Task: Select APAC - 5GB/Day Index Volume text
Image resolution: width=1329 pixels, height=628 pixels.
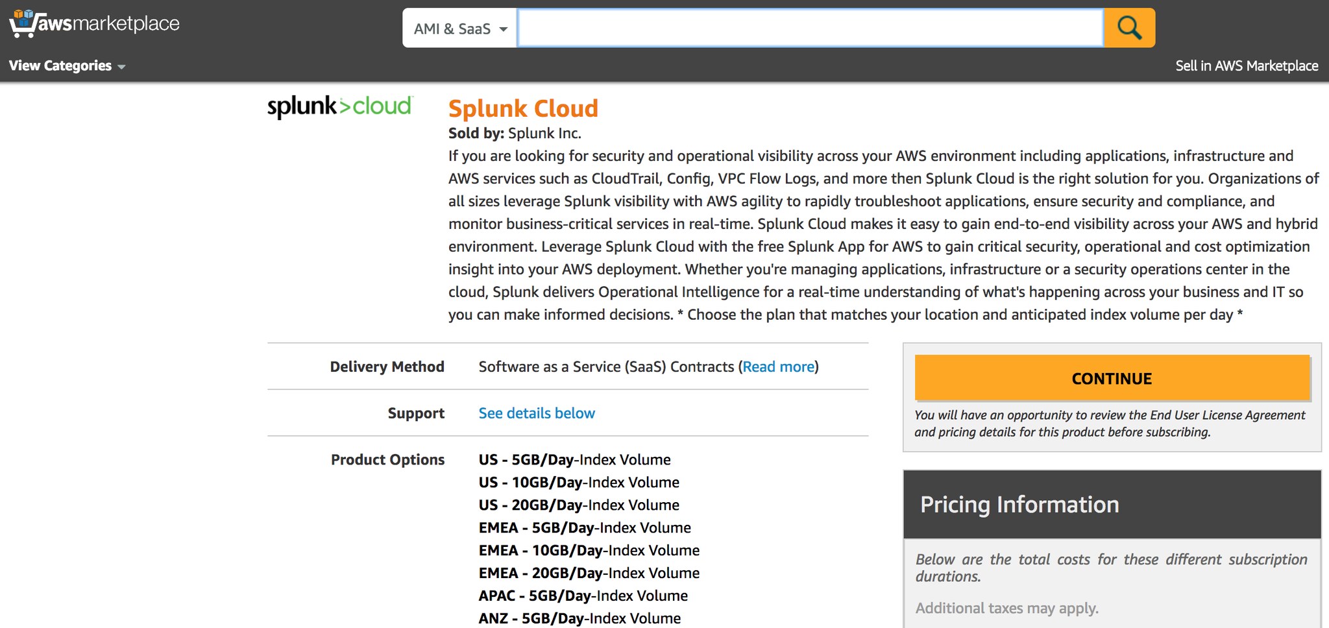Action: tap(583, 596)
